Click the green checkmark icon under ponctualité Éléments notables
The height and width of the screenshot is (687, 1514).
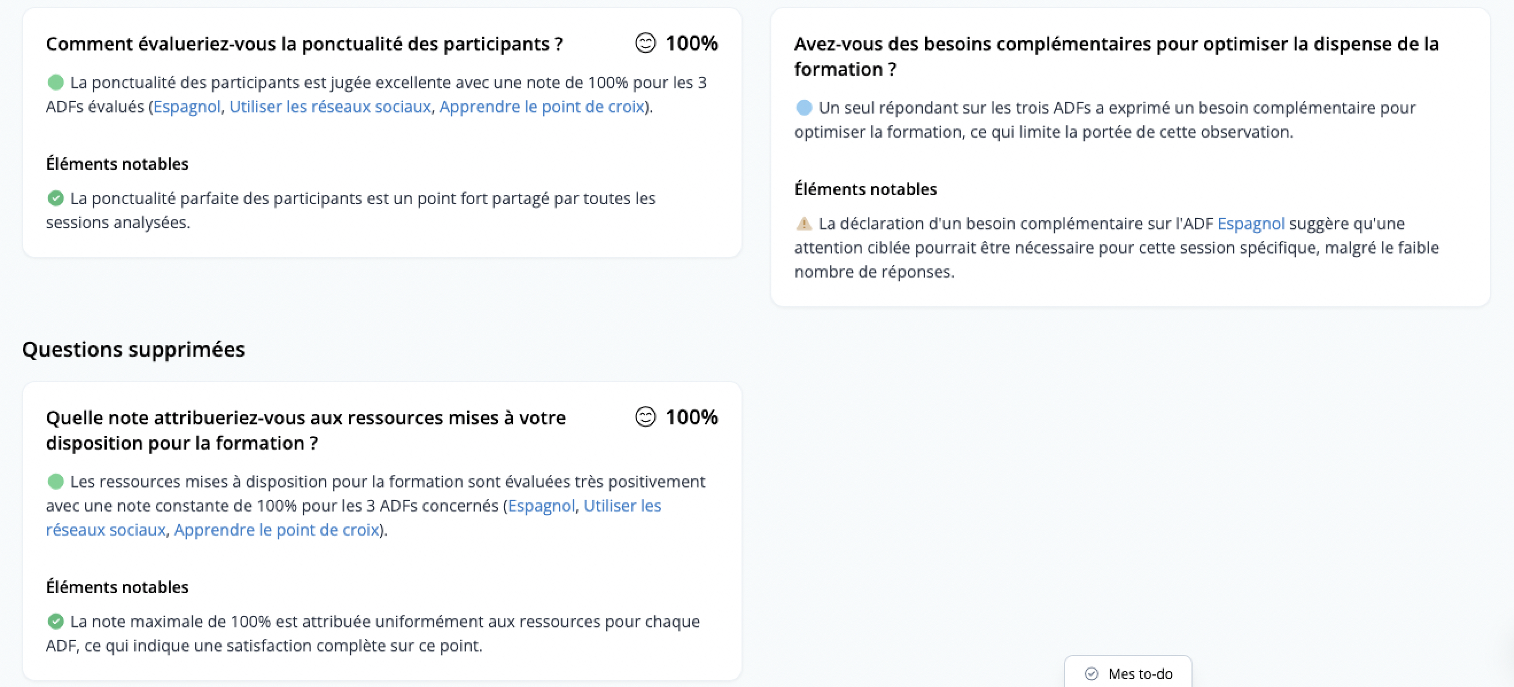coord(56,198)
